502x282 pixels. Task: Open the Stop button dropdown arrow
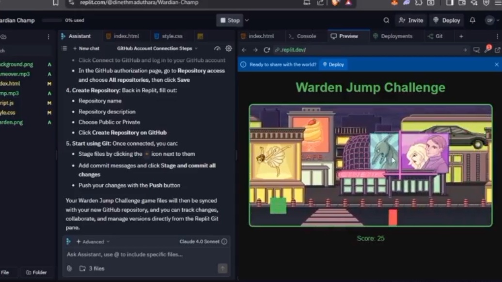pyautogui.click(x=247, y=20)
